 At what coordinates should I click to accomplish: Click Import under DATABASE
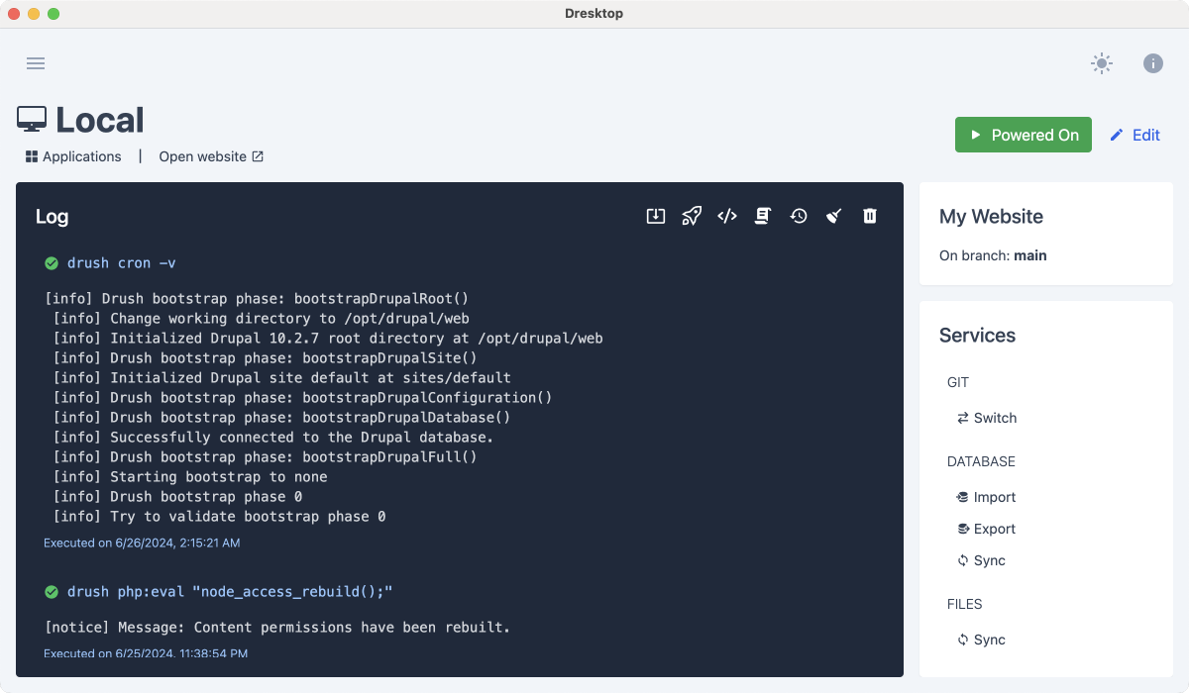pyautogui.click(x=987, y=497)
